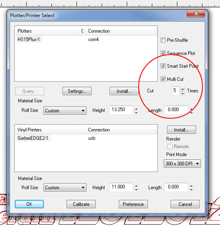Toggle the Smart Start Point checkbox
The height and width of the screenshot is (227, 220).
163,66
